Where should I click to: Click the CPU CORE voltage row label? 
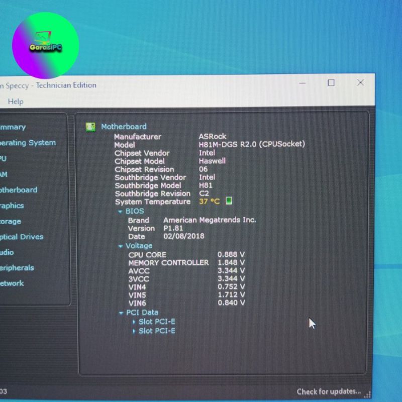pyautogui.click(x=147, y=255)
